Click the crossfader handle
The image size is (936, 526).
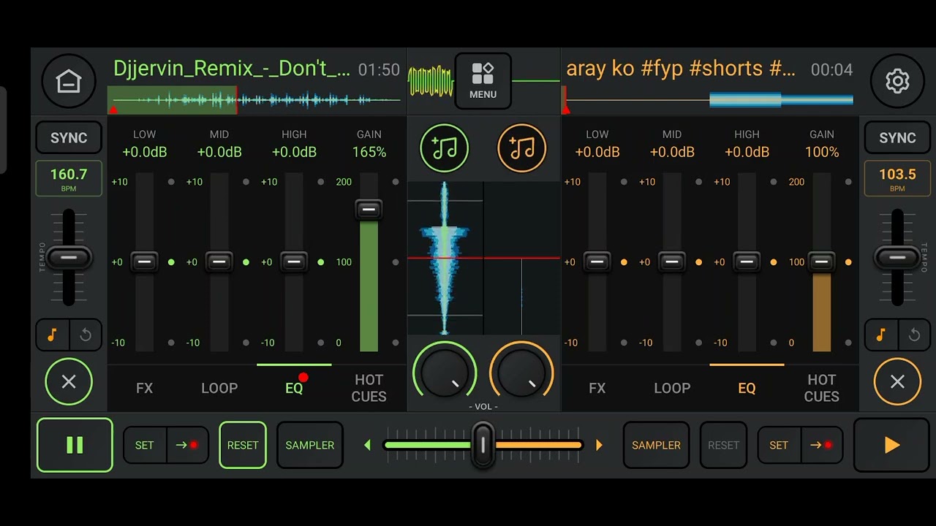483,443
